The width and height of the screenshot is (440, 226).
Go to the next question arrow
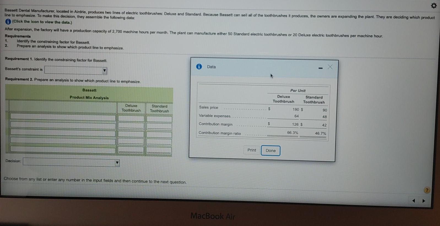424,201
